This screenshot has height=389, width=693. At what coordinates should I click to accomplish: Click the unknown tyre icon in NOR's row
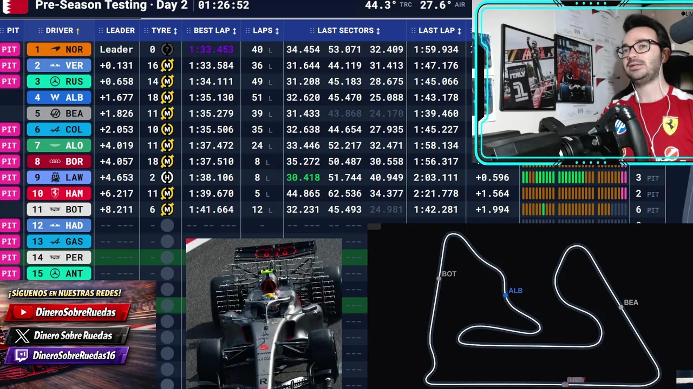coord(167,49)
